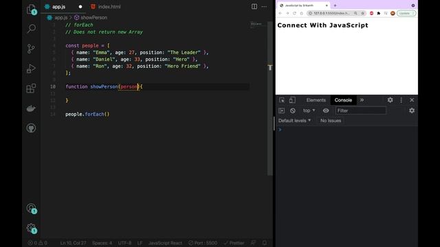Open notifications bell in status bar
The image size is (440, 247).
pos(264,243)
